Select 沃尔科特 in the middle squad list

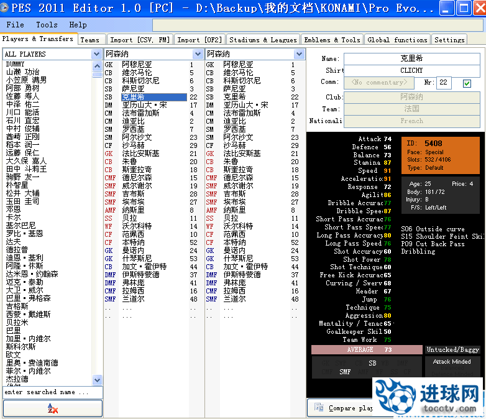click(137, 226)
